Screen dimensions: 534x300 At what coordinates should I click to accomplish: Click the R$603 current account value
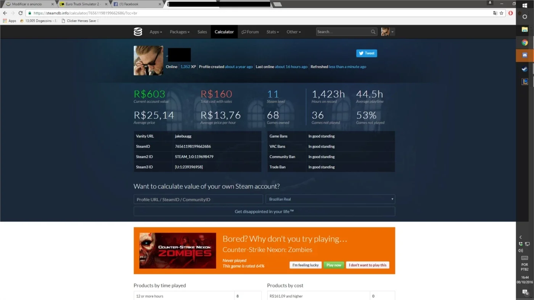point(150,94)
